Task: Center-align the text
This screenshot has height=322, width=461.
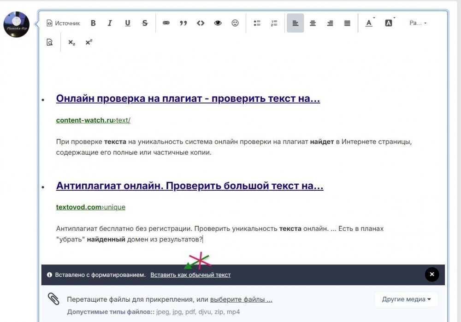Action: pyautogui.click(x=313, y=23)
